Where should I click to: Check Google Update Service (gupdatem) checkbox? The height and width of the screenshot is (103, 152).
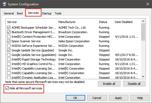[x=9, y=55]
